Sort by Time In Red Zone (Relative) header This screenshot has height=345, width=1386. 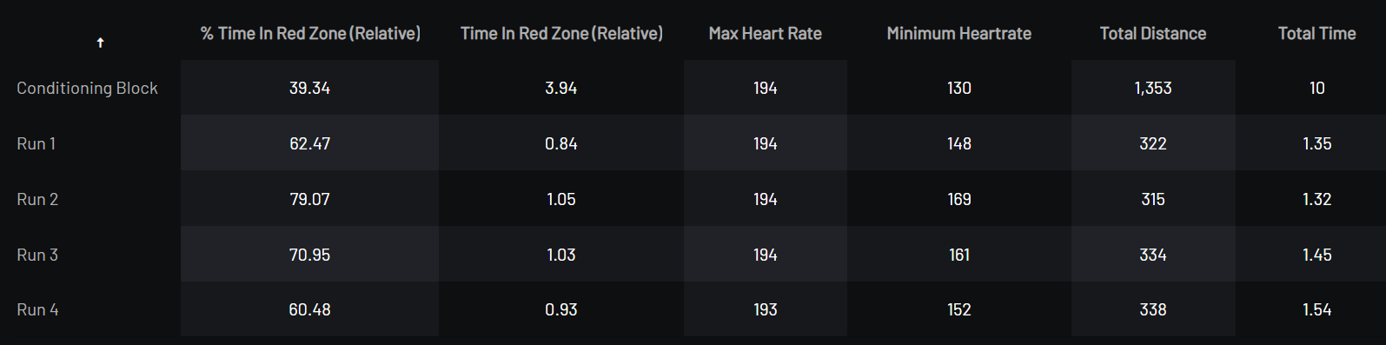[x=561, y=34]
